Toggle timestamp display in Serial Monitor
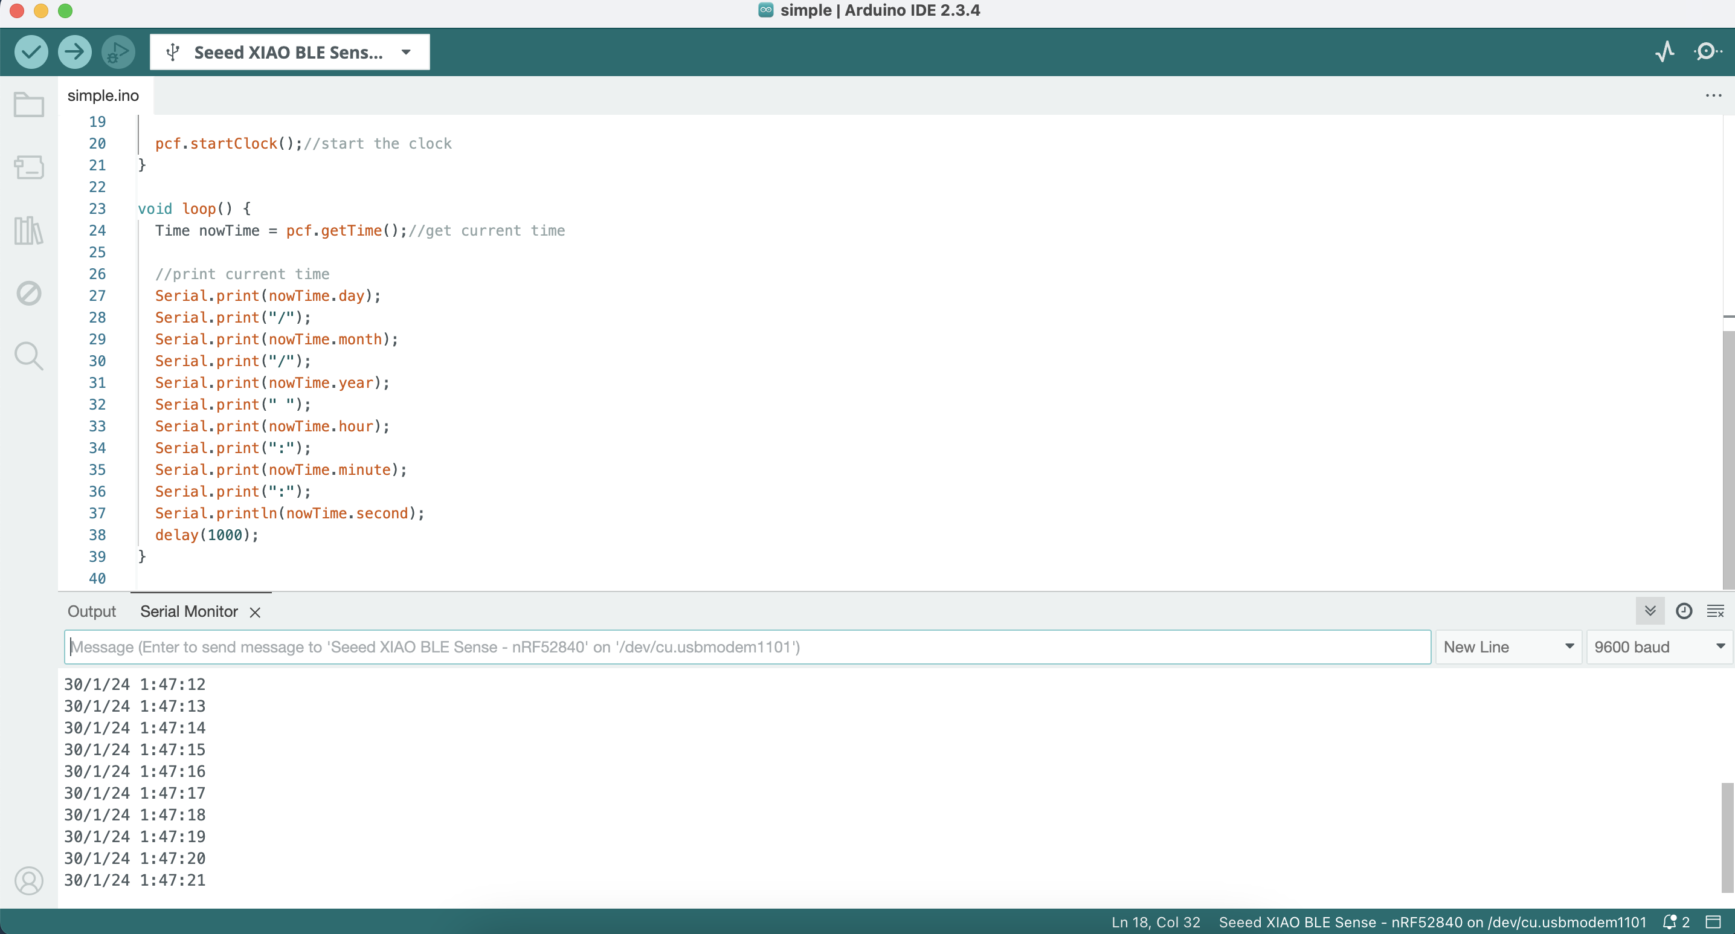1735x934 pixels. pyautogui.click(x=1683, y=611)
